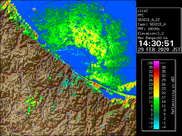
Task: Click the 14:30:51 timestamp
Action: pyautogui.click(x=156, y=43)
